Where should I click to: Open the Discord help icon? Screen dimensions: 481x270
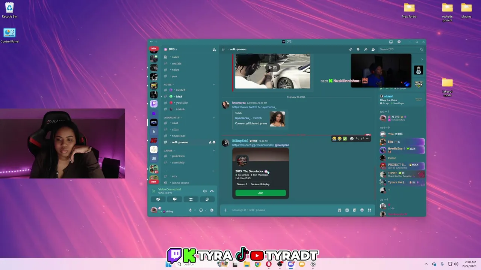pyautogui.click(x=399, y=42)
